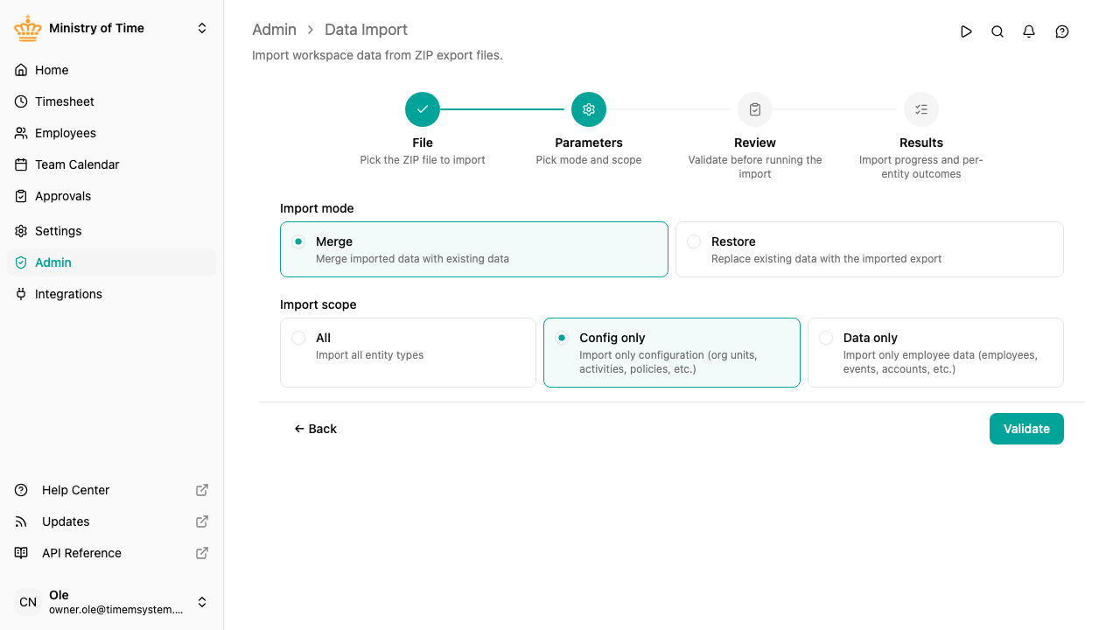Click the Admin shield icon
Image resolution: width=1120 pixels, height=630 pixels.
coord(21,262)
